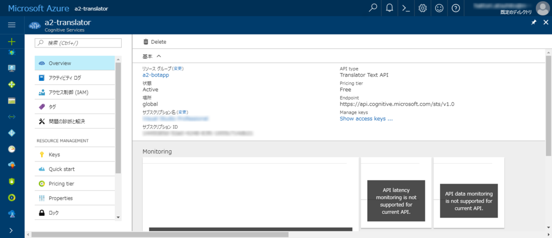552x238 pixels.
Task: Open the notifications bell
Action: 389,8
